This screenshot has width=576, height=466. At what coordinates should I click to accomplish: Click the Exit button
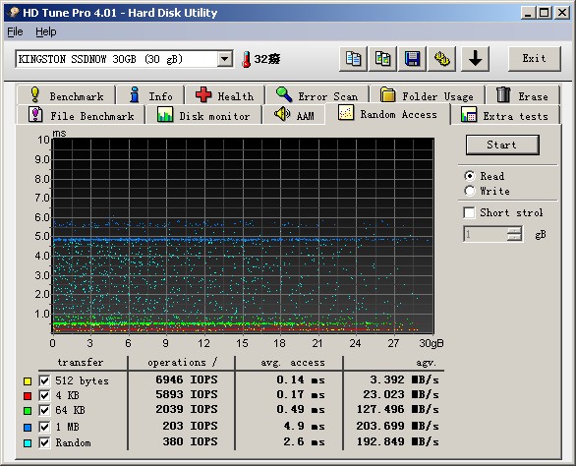point(534,58)
